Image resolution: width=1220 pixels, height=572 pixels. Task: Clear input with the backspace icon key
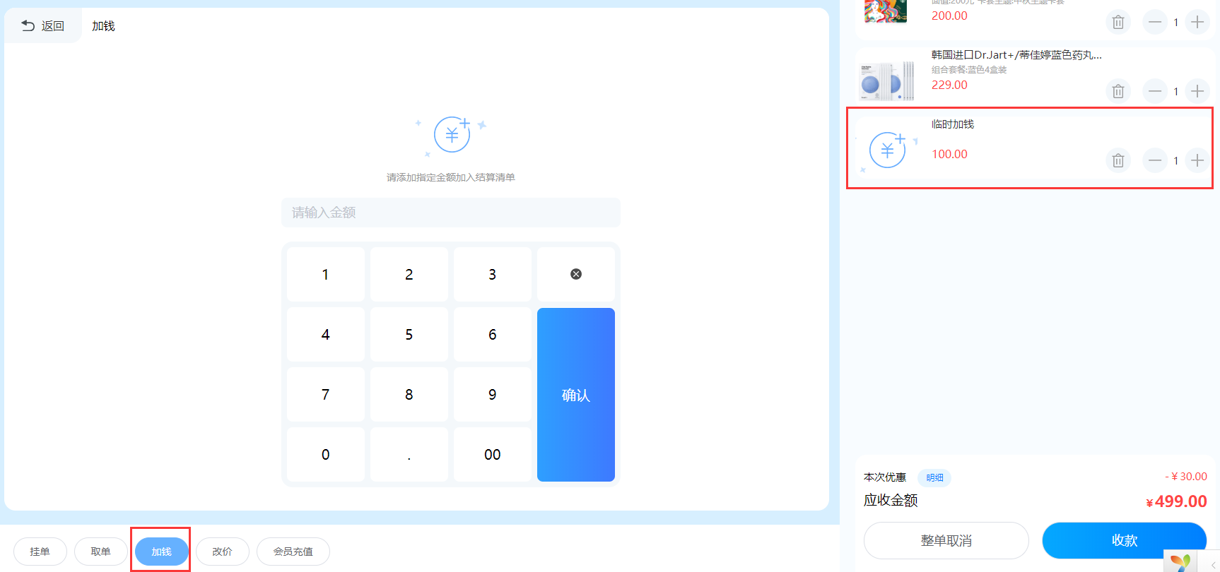[x=576, y=274]
